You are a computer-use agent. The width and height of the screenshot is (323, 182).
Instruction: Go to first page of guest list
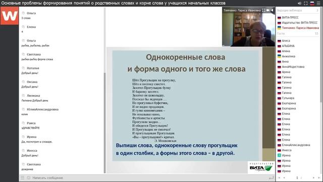coord(279,177)
